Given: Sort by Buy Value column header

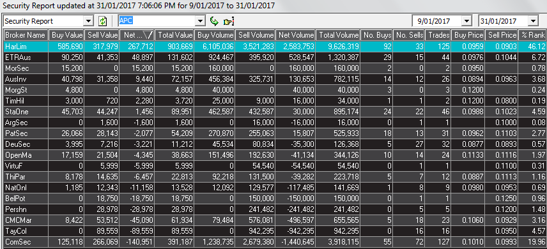Looking at the screenshot, I should [x=66, y=35].
